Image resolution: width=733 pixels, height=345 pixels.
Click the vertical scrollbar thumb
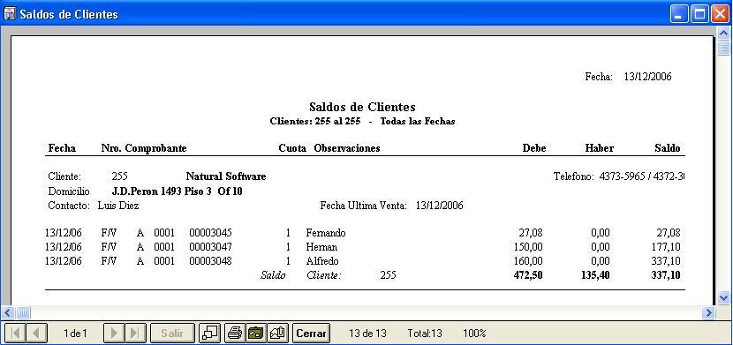pos(723,48)
